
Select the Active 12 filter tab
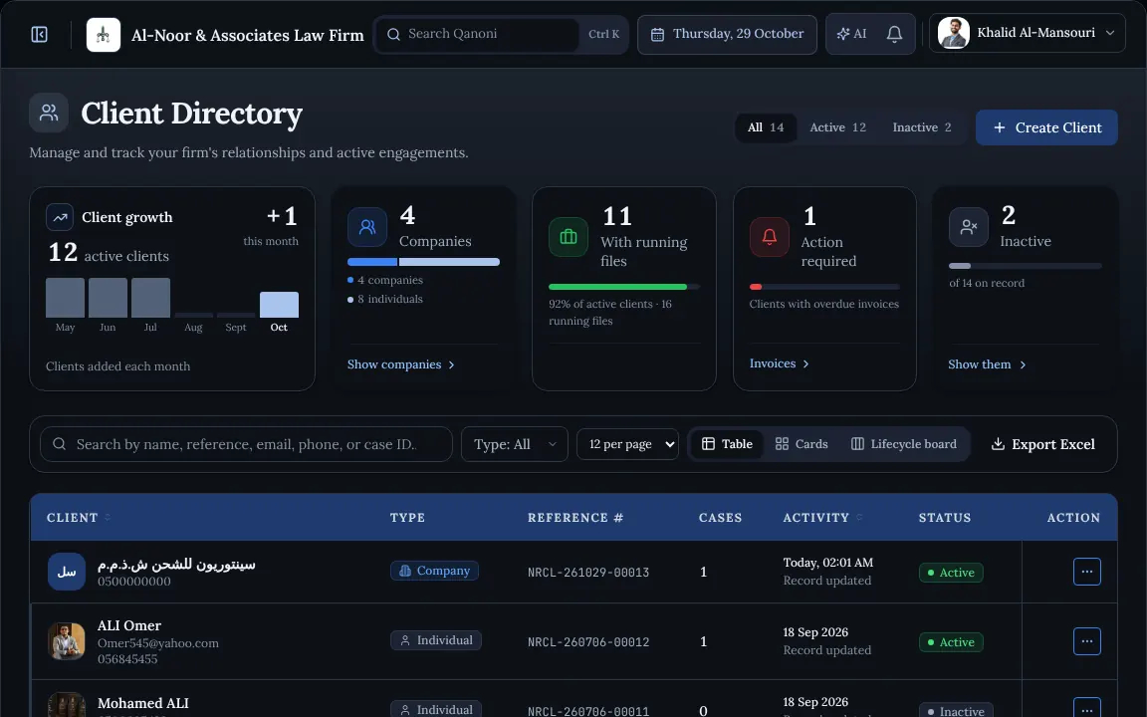pos(837,127)
